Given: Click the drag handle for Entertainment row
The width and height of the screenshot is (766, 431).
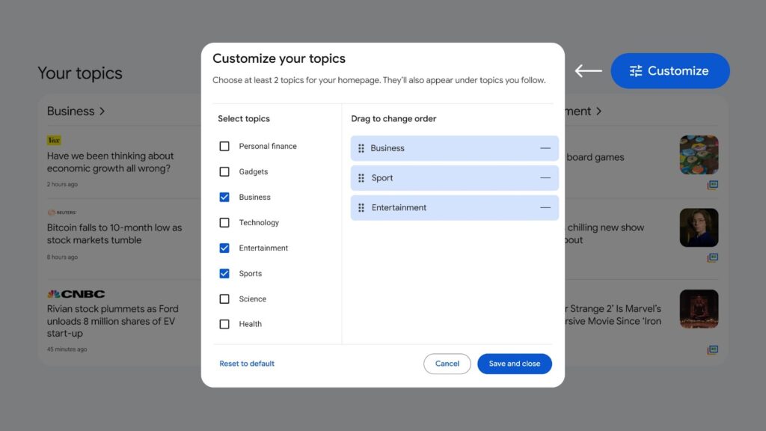Looking at the screenshot, I should click(361, 208).
